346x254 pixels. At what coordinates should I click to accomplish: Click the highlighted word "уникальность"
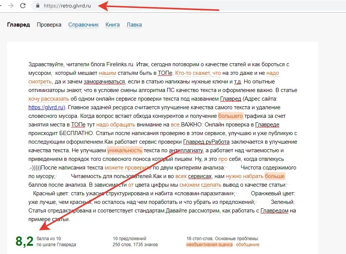(x=125, y=150)
